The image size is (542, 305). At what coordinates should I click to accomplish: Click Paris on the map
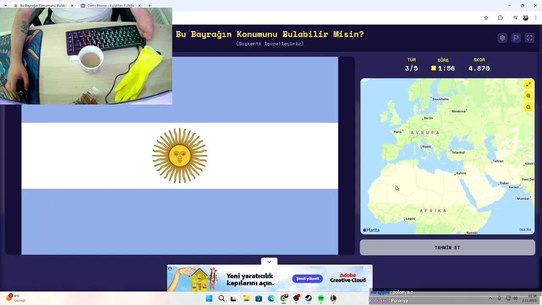click(398, 132)
